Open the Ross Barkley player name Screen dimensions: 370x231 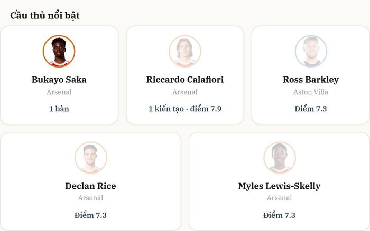click(311, 80)
